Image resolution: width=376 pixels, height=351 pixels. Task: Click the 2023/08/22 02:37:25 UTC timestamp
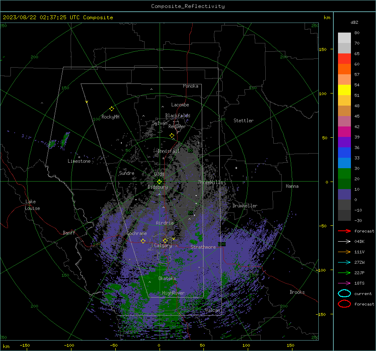[36, 18]
